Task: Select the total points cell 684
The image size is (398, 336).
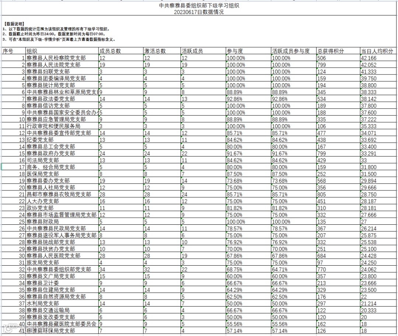Action: [x=338, y=256]
